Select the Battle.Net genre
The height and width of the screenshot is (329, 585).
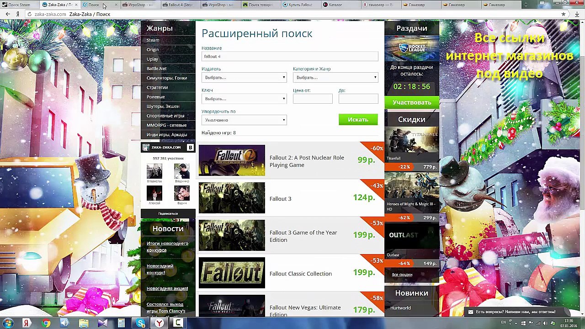coord(156,69)
